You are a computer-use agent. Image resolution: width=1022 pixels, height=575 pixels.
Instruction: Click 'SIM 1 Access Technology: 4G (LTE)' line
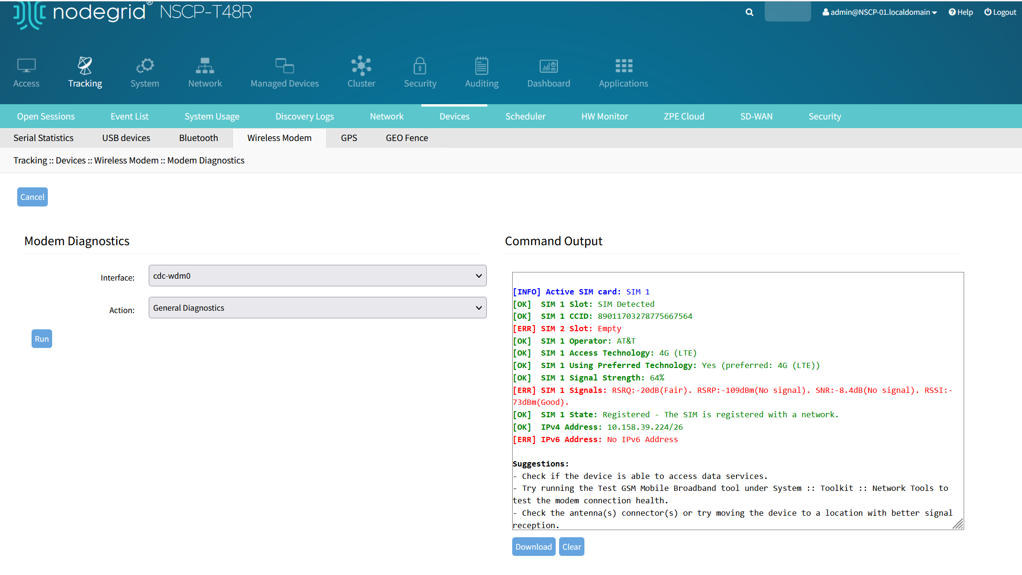tap(605, 353)
